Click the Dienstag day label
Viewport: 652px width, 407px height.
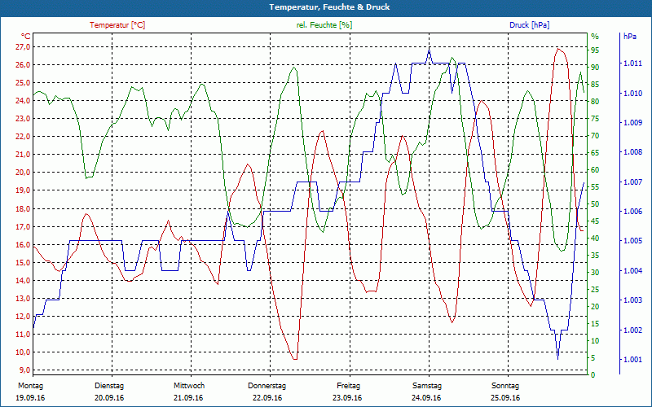pos(109,386)
